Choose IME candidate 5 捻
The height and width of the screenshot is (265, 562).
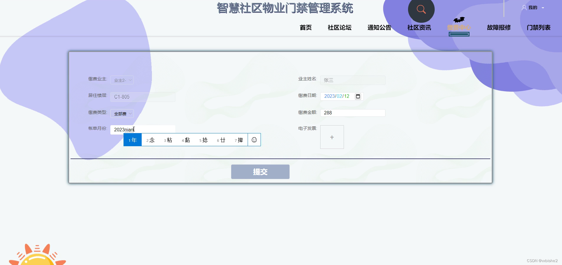pyautogui.click(x=203, y=140)
